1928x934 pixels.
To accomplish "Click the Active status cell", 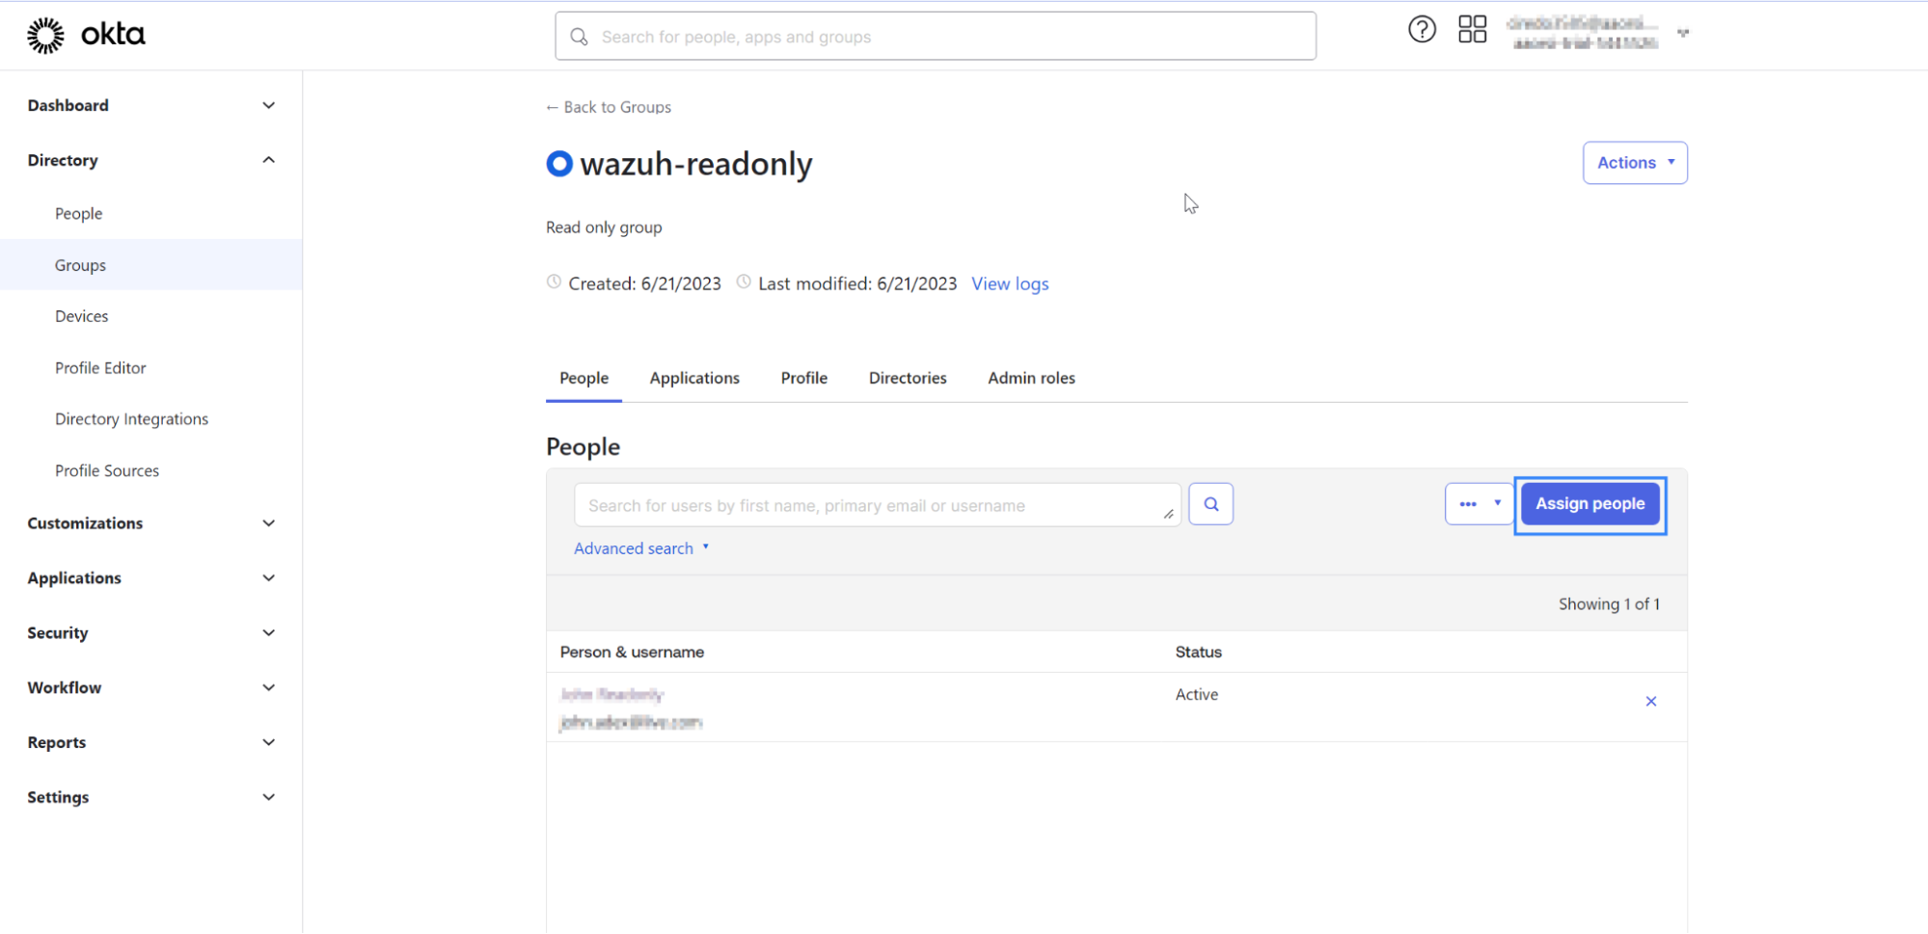I will pyautogui.click(x=1196, y=695).
